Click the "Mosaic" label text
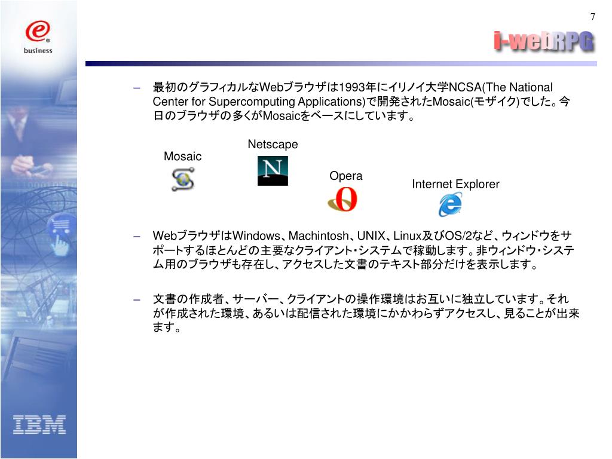Image resolution: width=612 pixels, height=459 pixels. (x=183, y=157)
